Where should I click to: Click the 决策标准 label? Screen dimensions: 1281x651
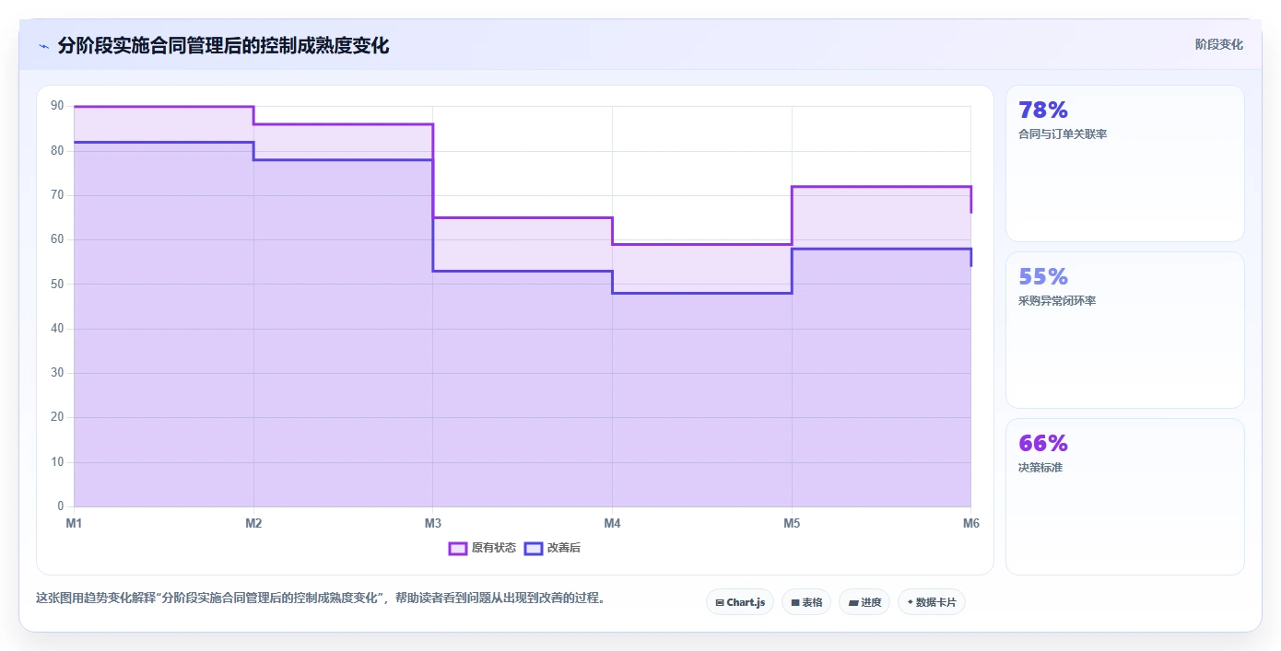pos(1040,468)
